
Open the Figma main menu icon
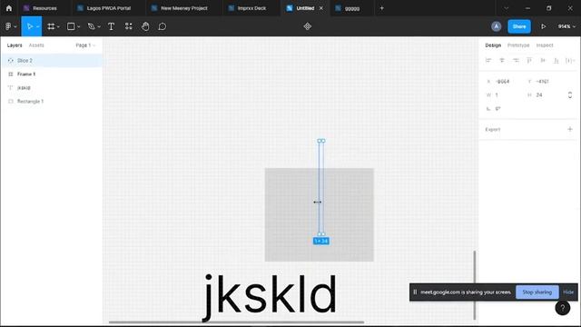8,26
